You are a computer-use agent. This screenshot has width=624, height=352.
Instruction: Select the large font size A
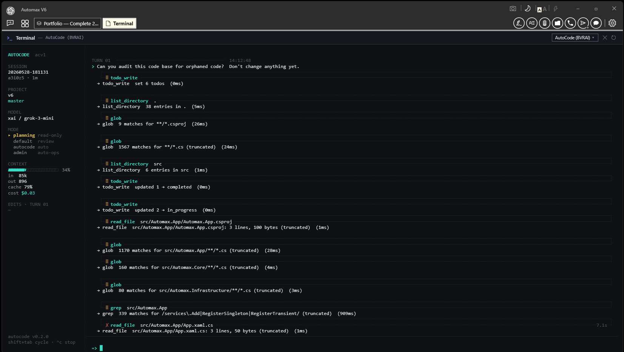(545, 9)
